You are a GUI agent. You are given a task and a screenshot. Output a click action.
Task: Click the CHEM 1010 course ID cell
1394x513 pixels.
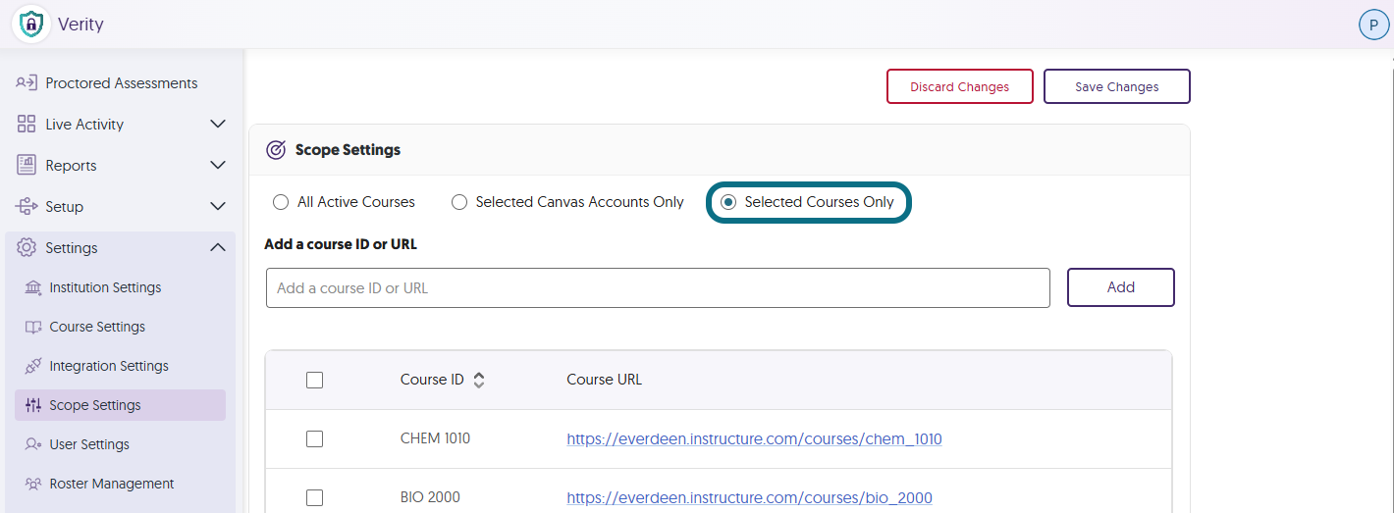coord(435,438)
